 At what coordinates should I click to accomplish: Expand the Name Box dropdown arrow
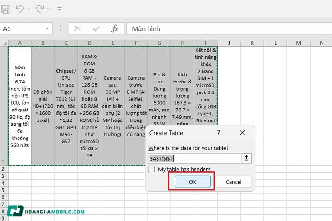coord(47,28)
